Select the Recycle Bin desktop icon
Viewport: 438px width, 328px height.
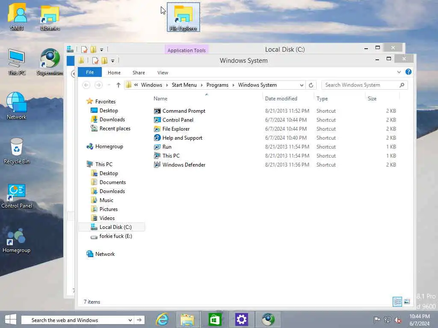(x=17, y=151)
